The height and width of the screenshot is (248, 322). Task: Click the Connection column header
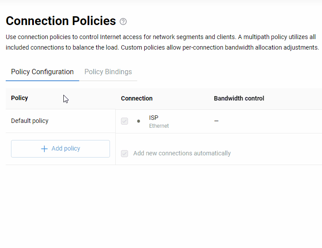coord(137,98)
